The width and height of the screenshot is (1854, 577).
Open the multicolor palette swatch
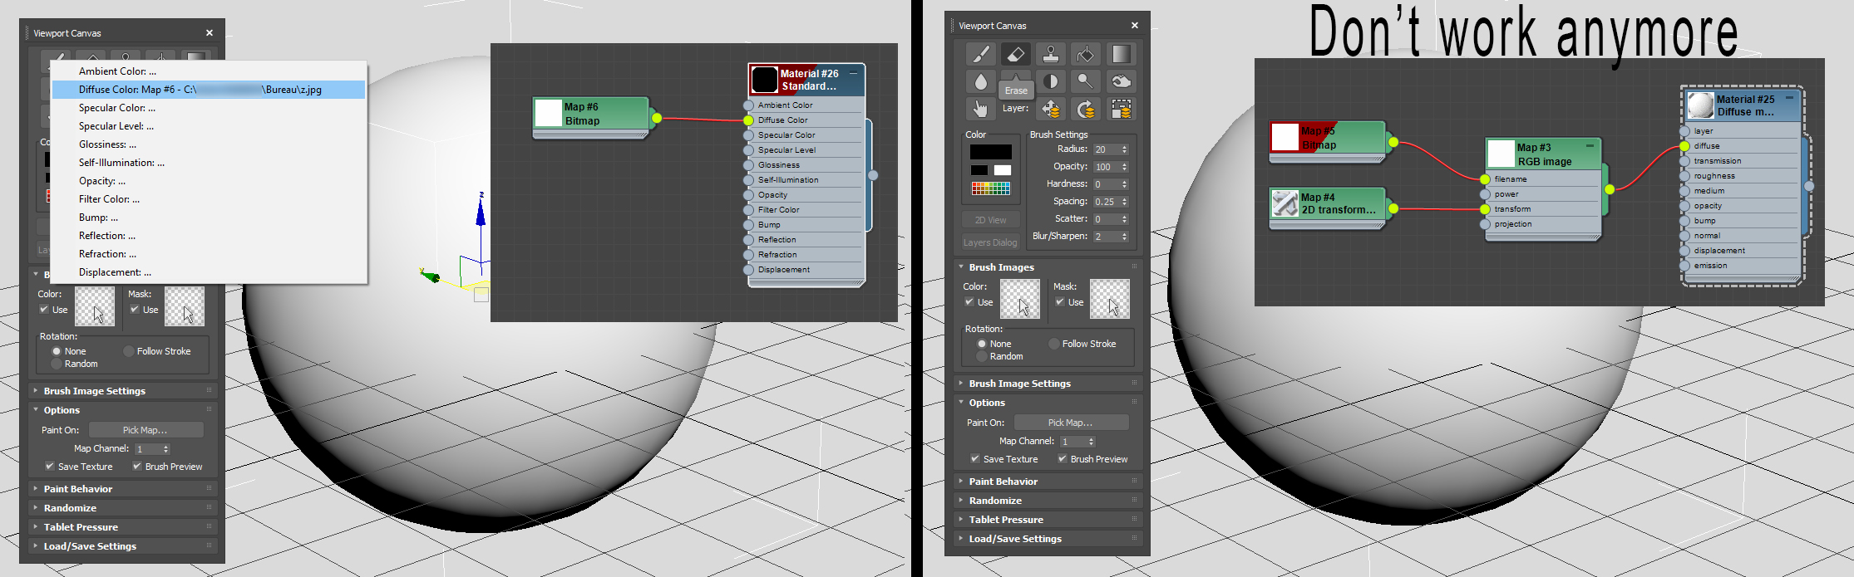tap(991, 188)
